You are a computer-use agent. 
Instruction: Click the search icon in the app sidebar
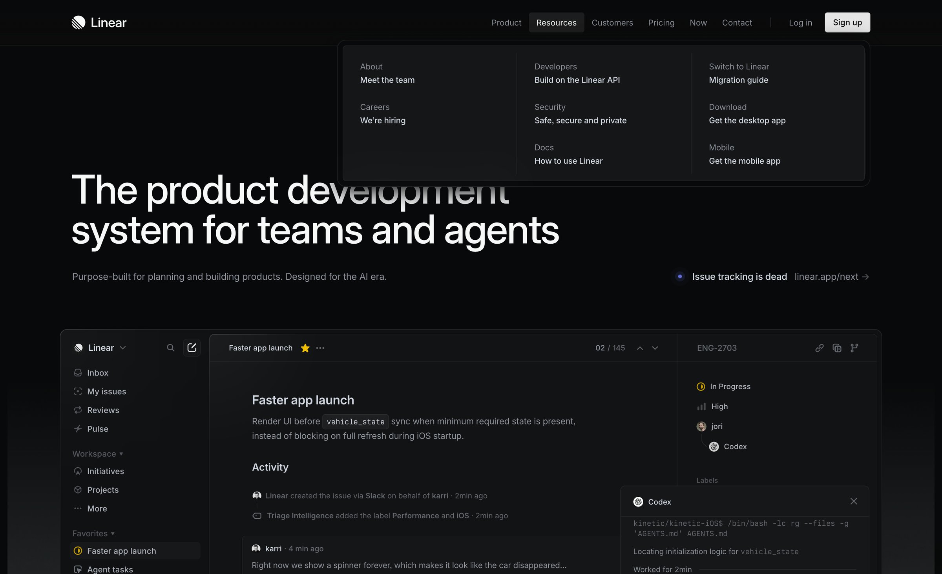pos(170,348)
